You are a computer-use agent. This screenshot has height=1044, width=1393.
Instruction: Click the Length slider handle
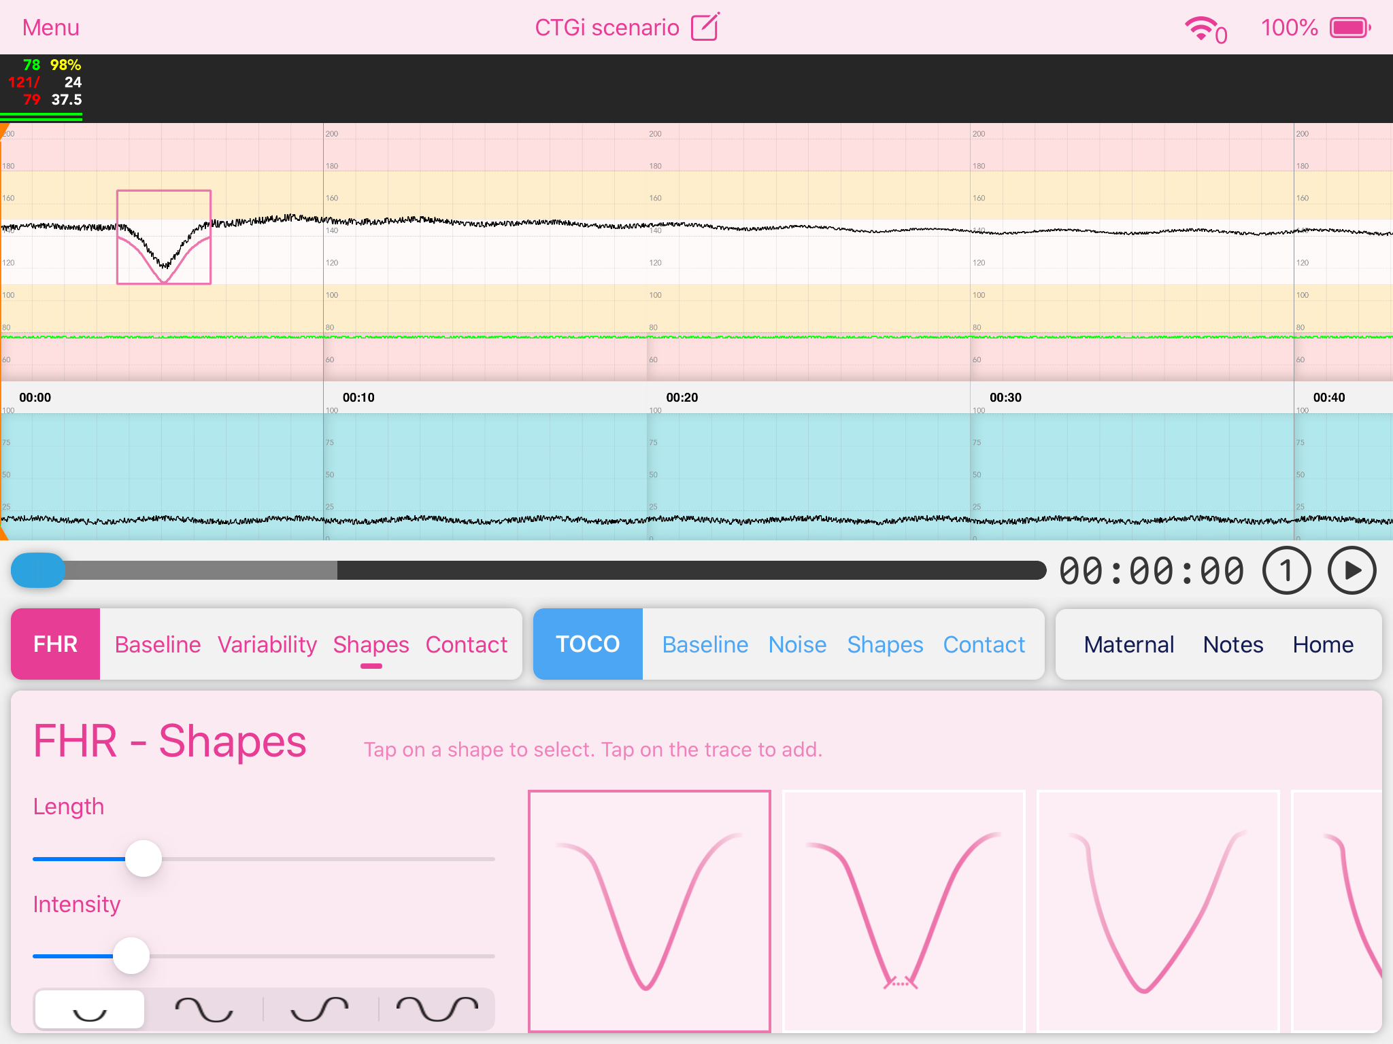click(144, 858)
